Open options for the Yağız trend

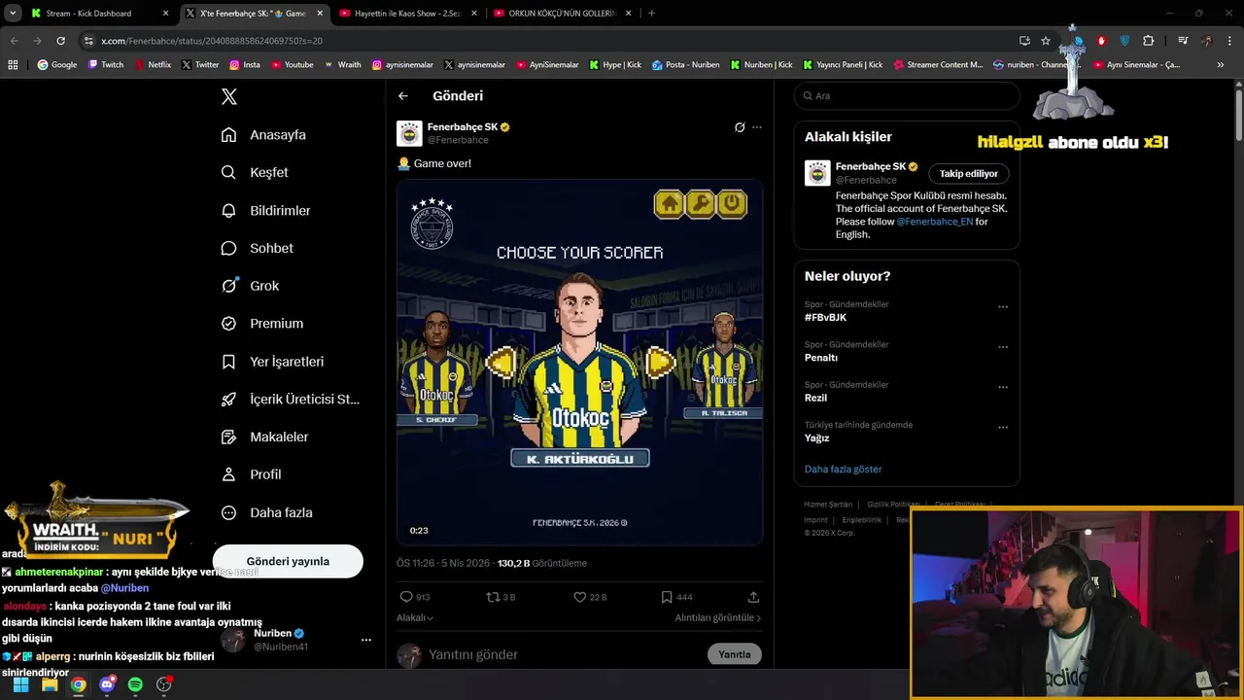1003,427
